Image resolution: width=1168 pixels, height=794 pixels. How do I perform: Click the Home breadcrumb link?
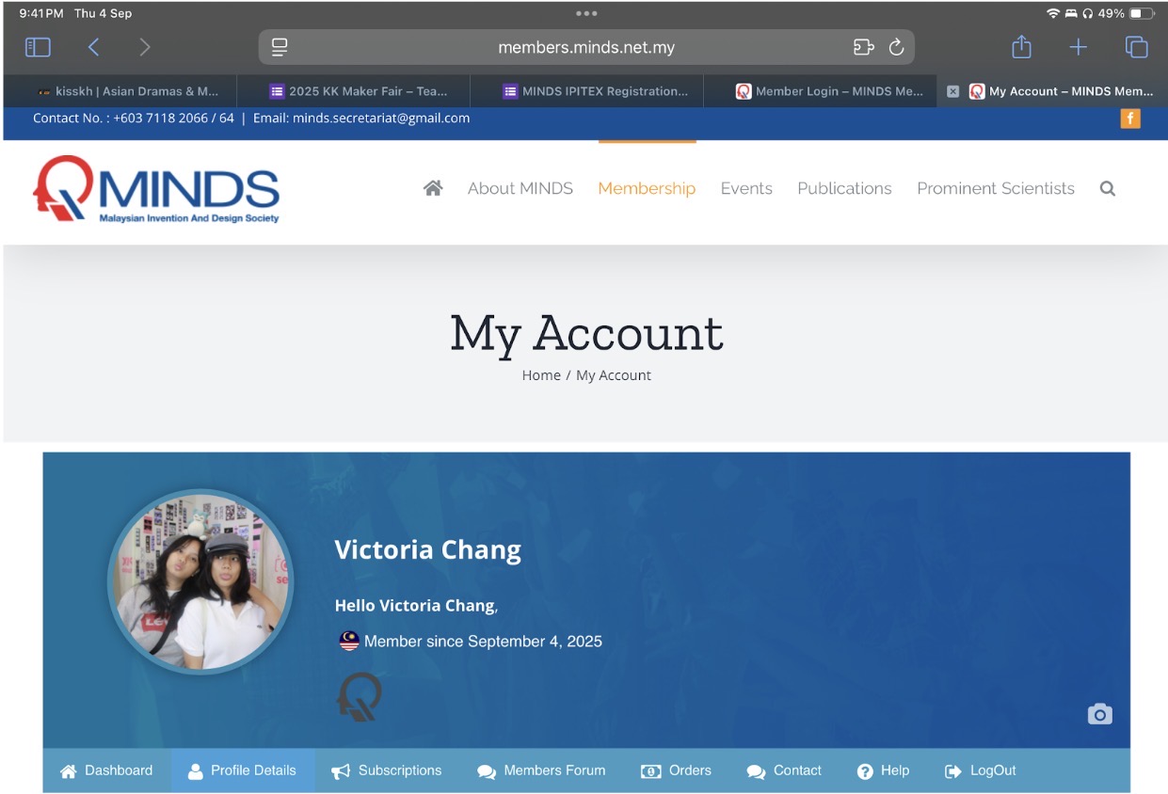pos(541,375)
